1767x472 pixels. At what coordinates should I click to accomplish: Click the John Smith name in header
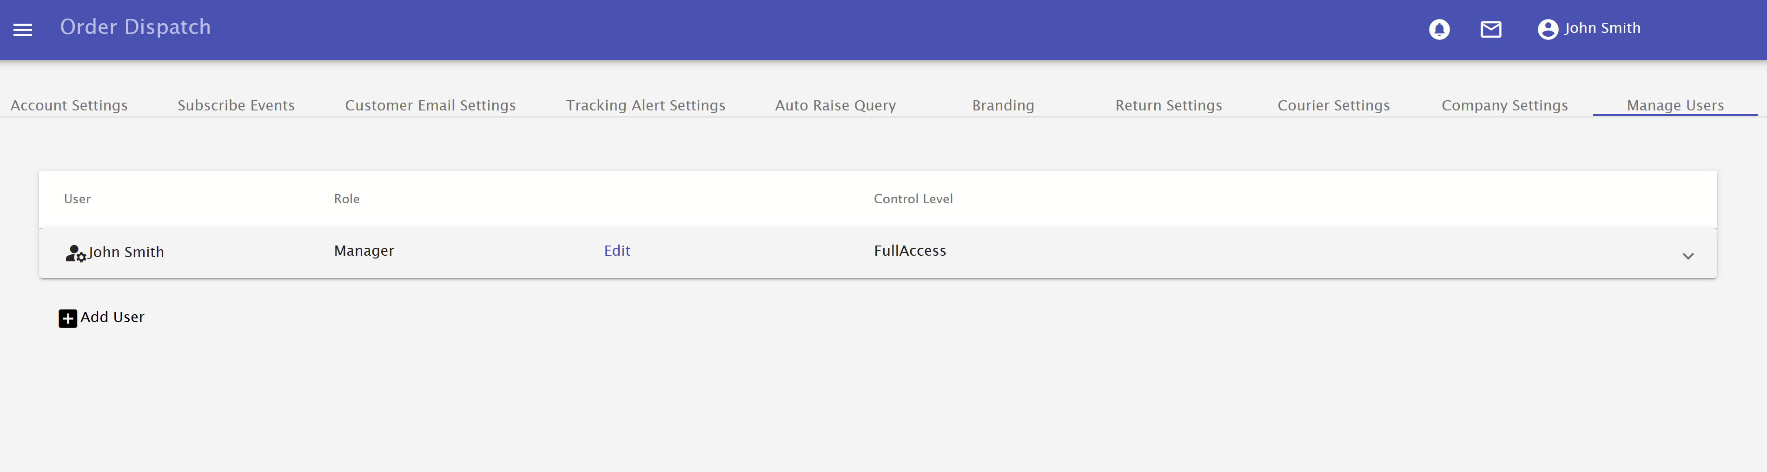click(1602, 28)
